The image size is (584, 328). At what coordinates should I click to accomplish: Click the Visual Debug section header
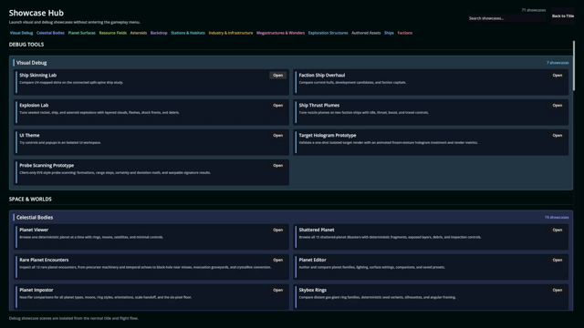click(32, 63)
